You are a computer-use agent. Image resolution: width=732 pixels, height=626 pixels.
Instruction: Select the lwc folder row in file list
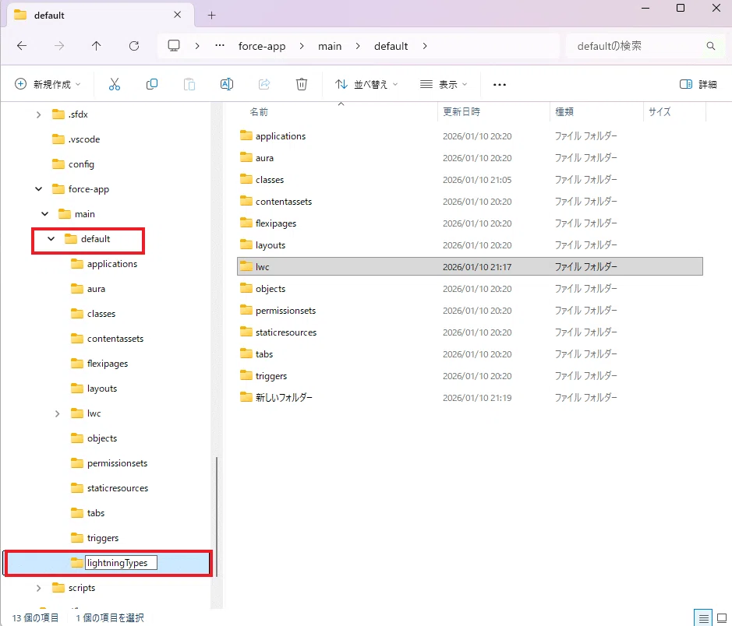tap(469, 266)
